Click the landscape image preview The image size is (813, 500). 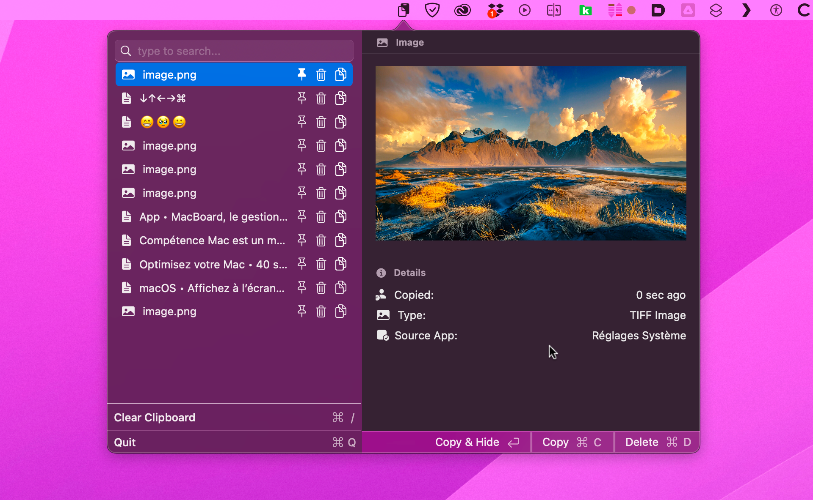tap(531, 153)
